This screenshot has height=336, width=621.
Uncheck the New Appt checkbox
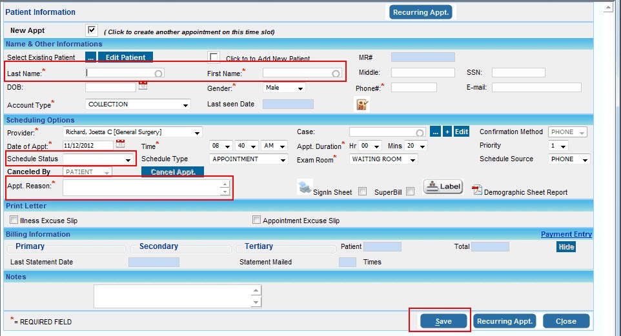pyautogui.click(x=92, y=30)
